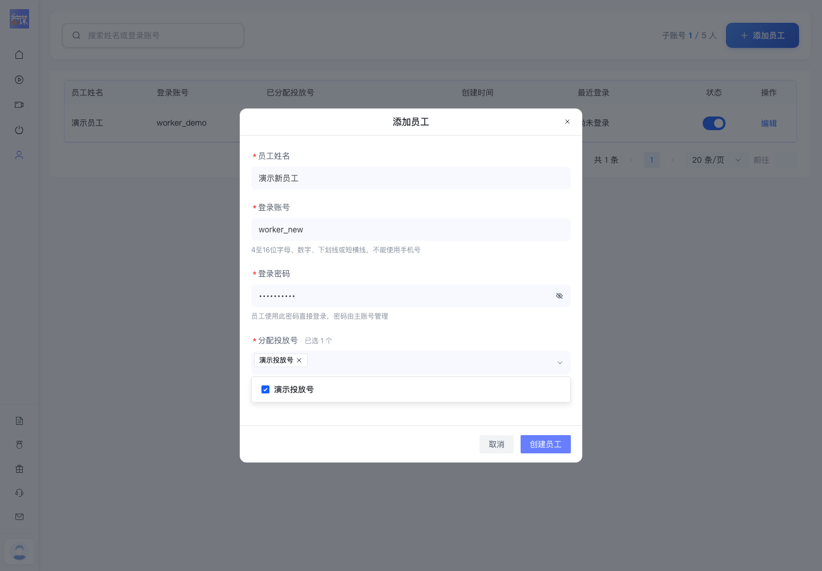The image size is (822, 571).
Task: Click the 创建员工 button
Action: (546, 444)
